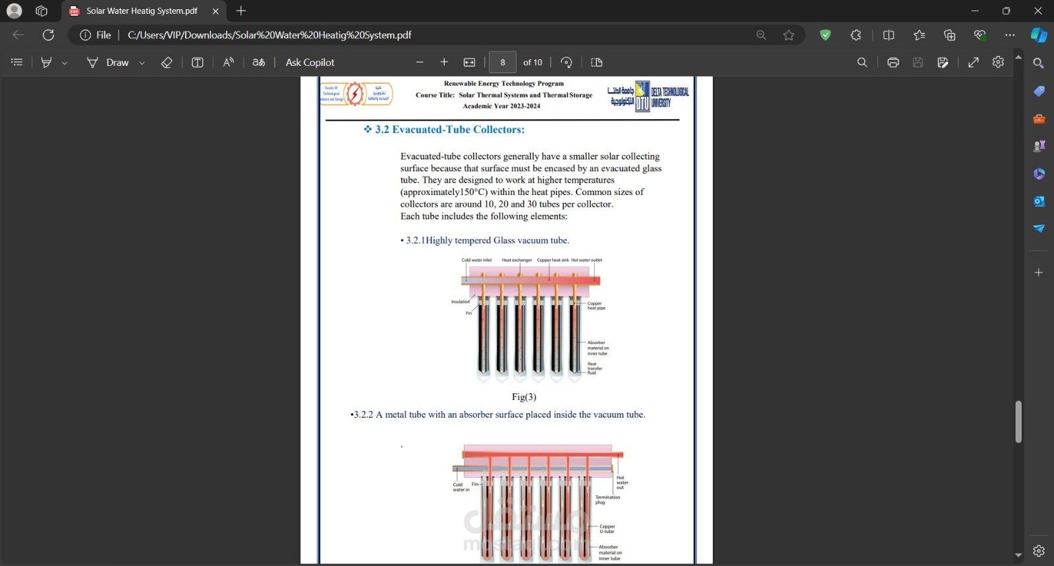
Task: Activate the Draw tool
Action: pos(108,62)
